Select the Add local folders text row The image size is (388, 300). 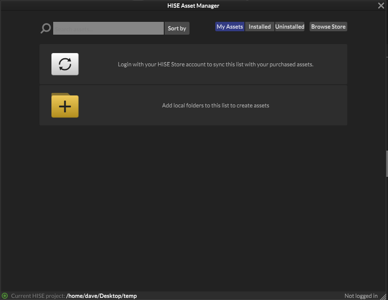click(216, 105)
